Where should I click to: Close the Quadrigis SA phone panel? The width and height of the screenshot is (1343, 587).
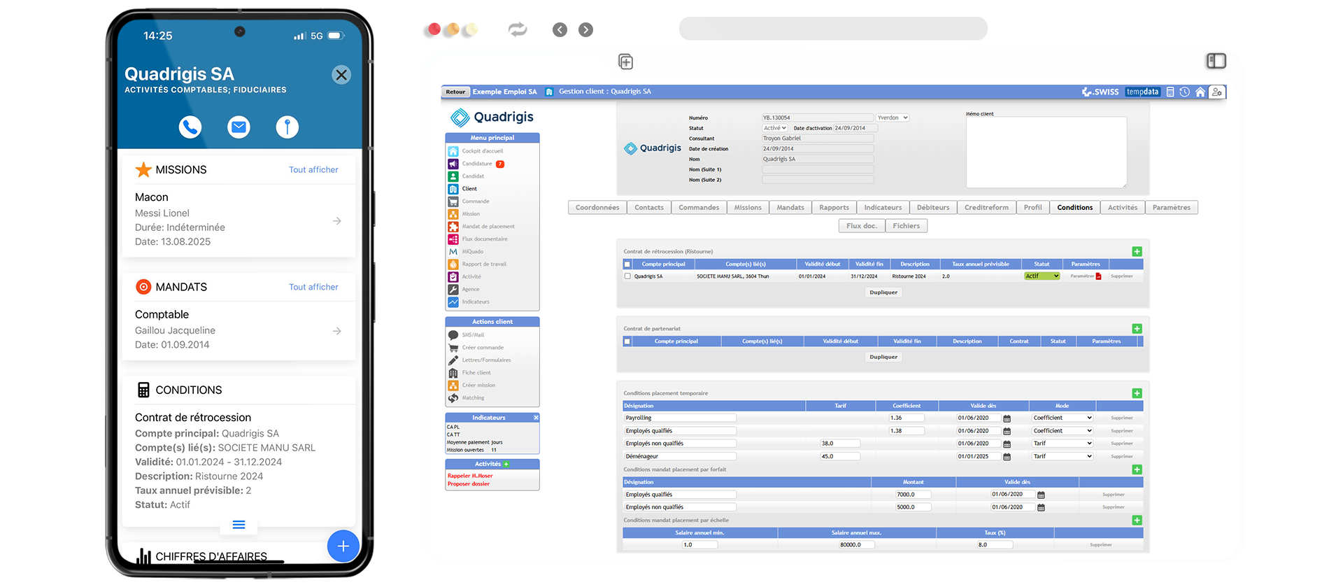(x=341, y=75)
